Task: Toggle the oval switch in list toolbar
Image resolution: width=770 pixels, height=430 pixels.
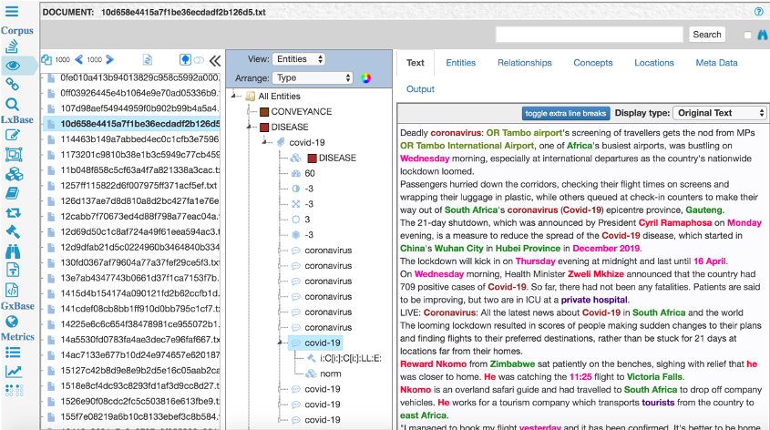Action: (x=199, y=60)
